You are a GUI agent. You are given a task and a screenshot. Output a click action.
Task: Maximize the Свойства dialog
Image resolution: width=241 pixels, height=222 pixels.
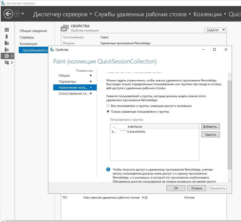click(x=214, y=49)
